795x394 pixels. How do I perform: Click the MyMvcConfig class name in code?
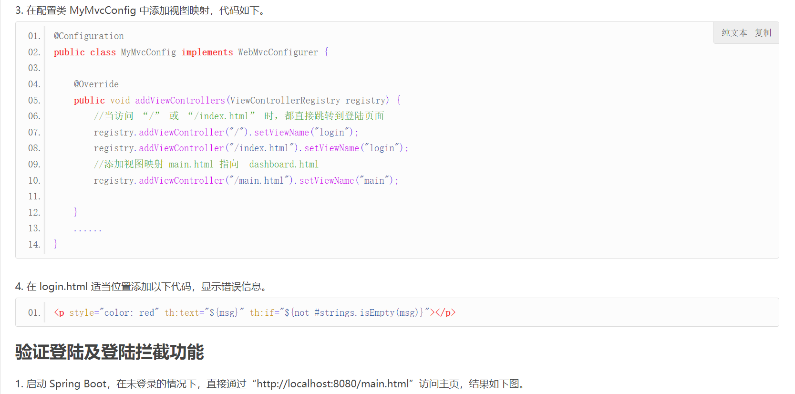[148, 52]
